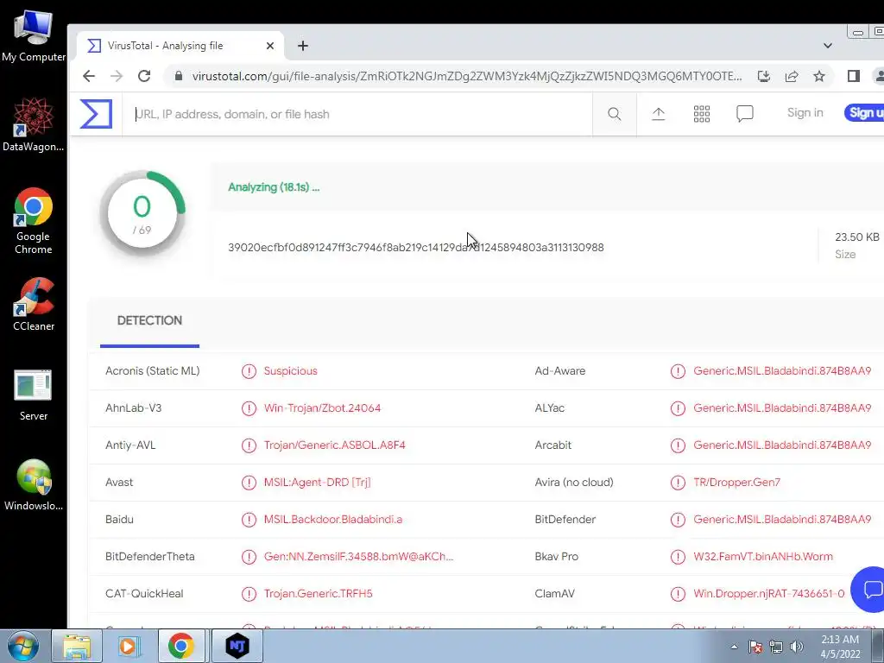Open the apps grid icon
The height and width of the screenshot is (663, 884).
(701, 114)
